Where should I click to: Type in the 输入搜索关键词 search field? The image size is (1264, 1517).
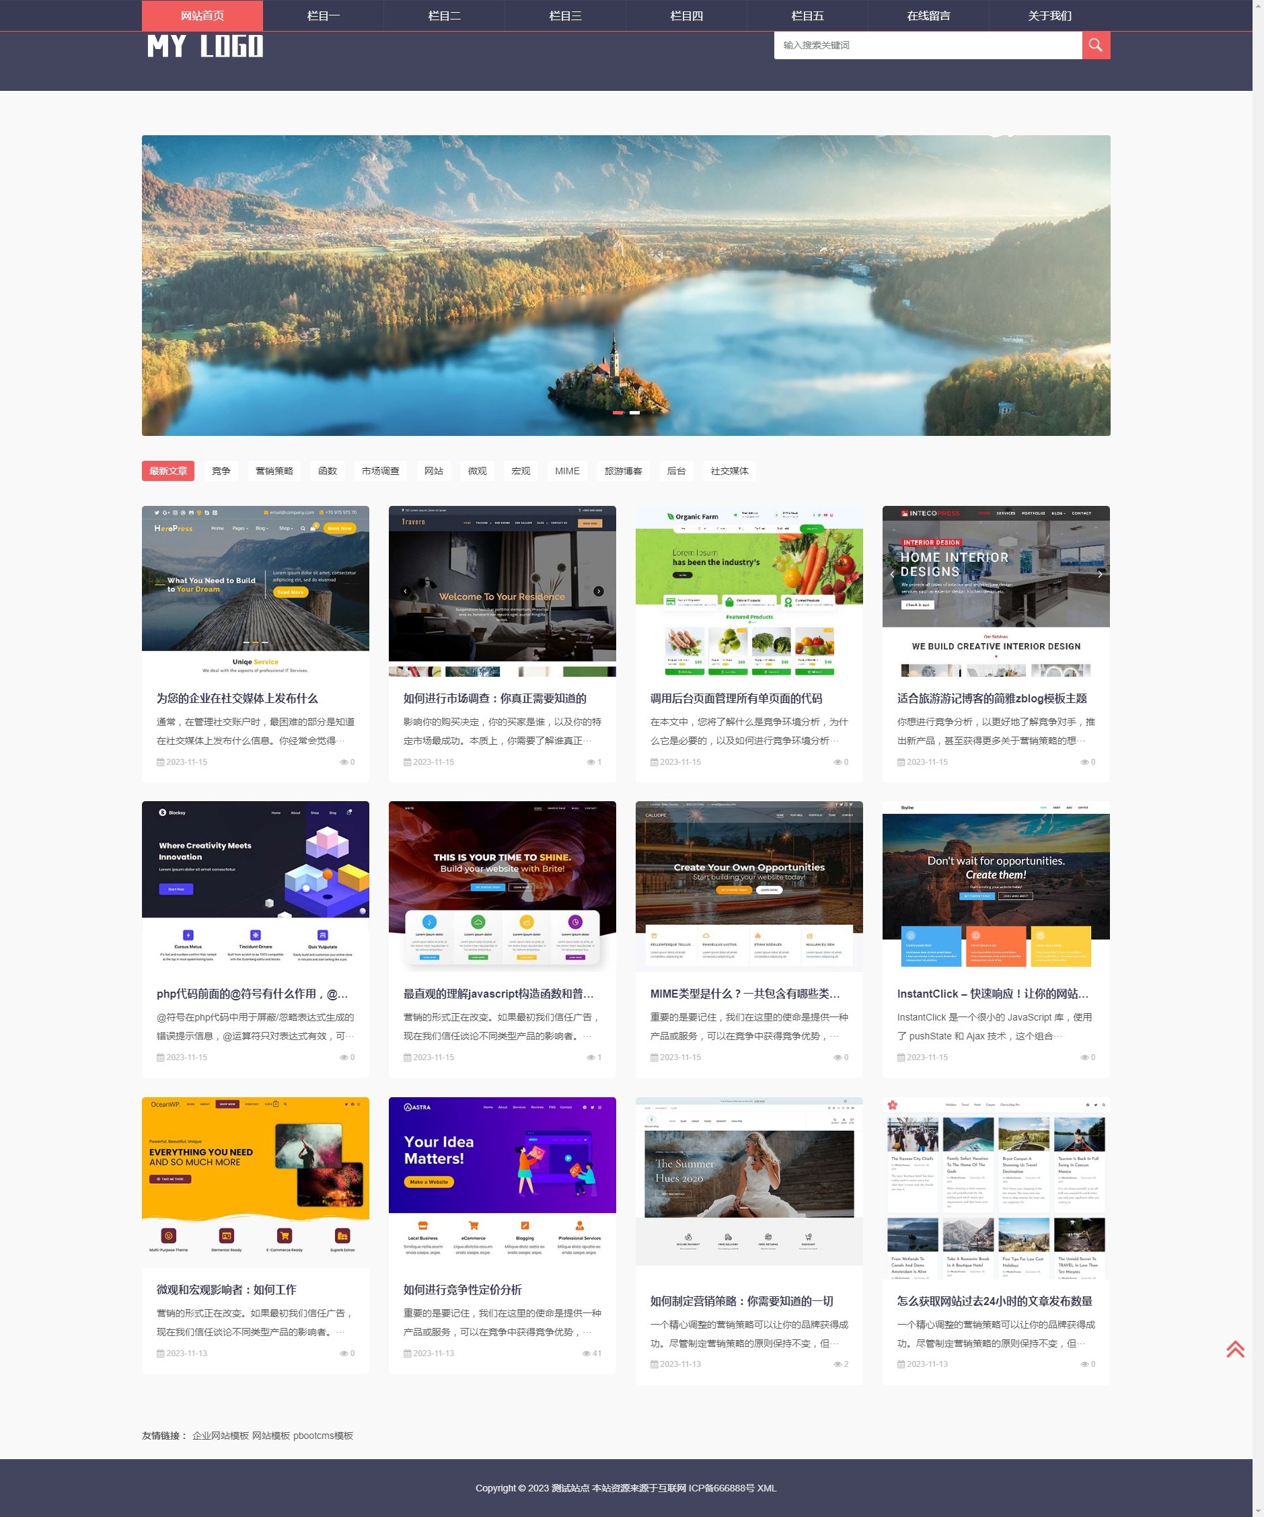pos(928,46)
